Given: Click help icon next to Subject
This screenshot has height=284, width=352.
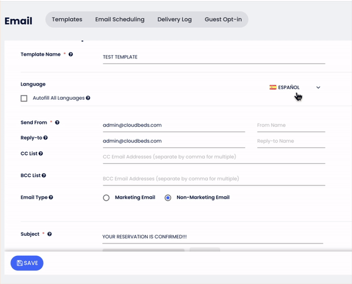Looking at the screenshot, I should [x=49, y=234].
